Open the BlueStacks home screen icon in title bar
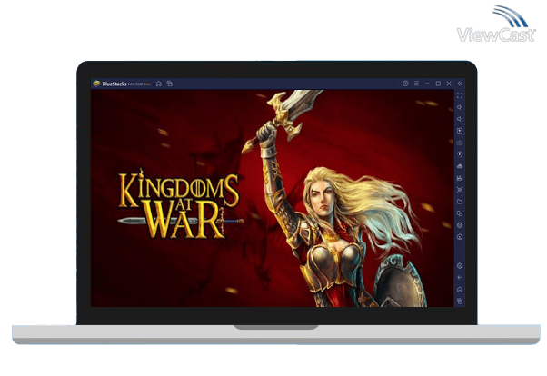The height and width of the screenshot is (376, 547). click(x=159, y=84)
